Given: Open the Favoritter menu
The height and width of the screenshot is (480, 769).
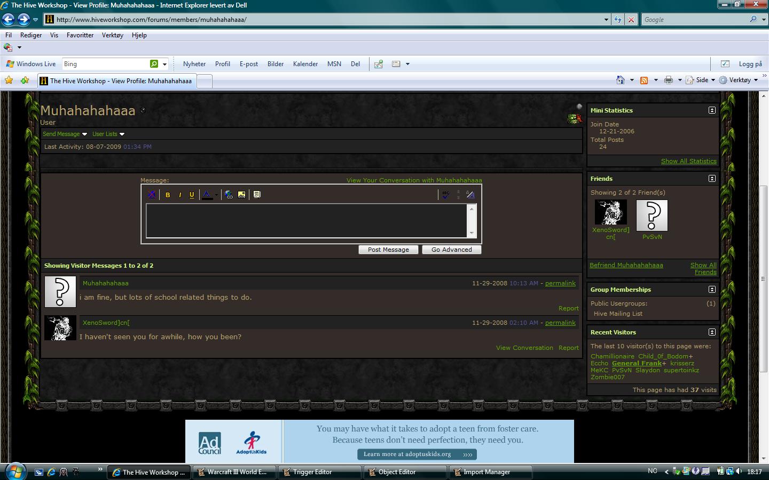Looking at the screenshot, I should (x=80, y=35).
